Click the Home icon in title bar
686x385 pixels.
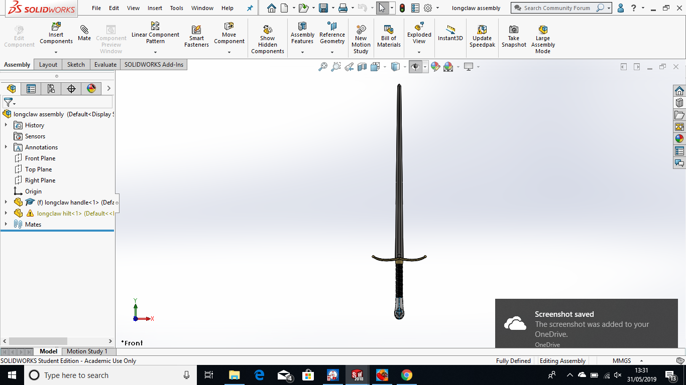[x=272, y=8]
